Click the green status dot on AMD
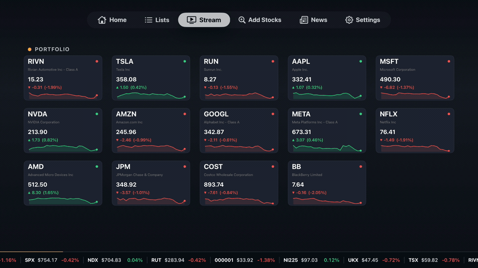 (x=97, y=167)
